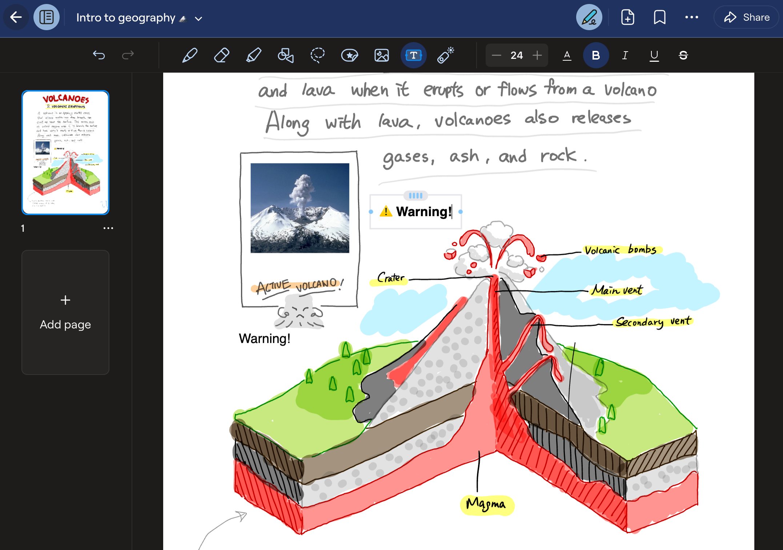Select the Image insert tool
783x550 pixels.
[382, 56]
